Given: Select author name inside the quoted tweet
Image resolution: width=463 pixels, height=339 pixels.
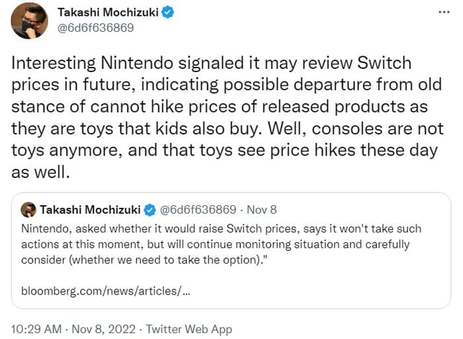Looking at the screenshot, I should (90, 210).
